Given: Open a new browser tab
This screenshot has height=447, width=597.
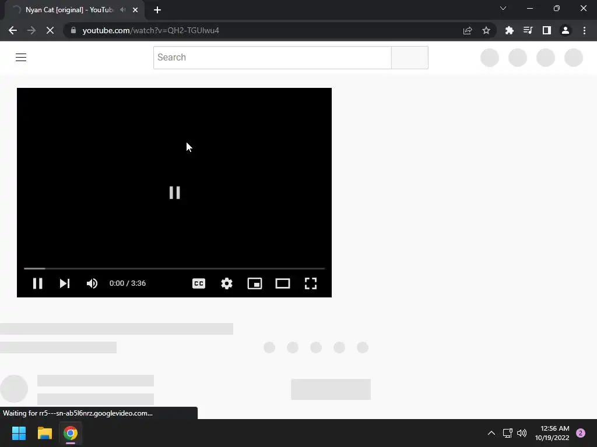Looking at the screenshot, I should coord(157,10).
